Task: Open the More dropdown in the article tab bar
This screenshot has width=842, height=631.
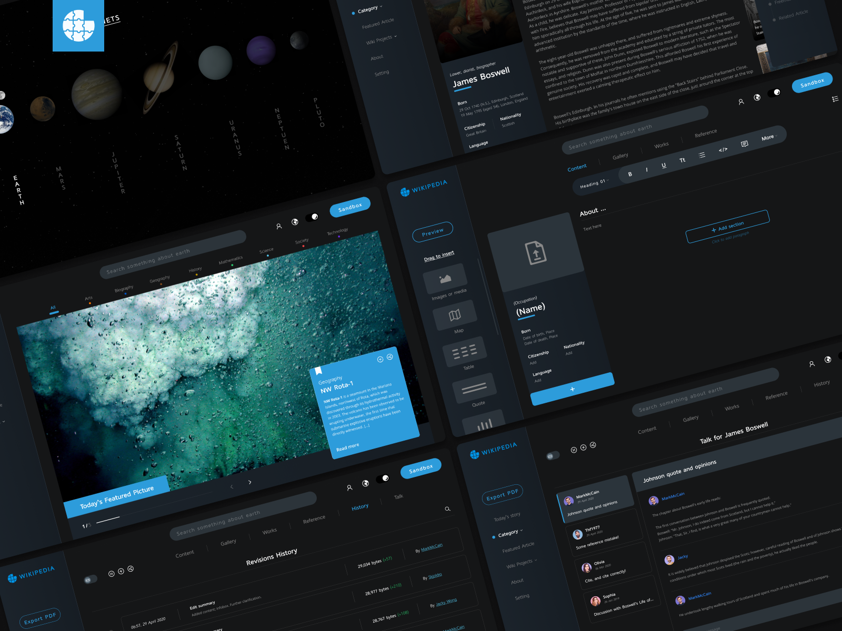Action: point(767,137)
